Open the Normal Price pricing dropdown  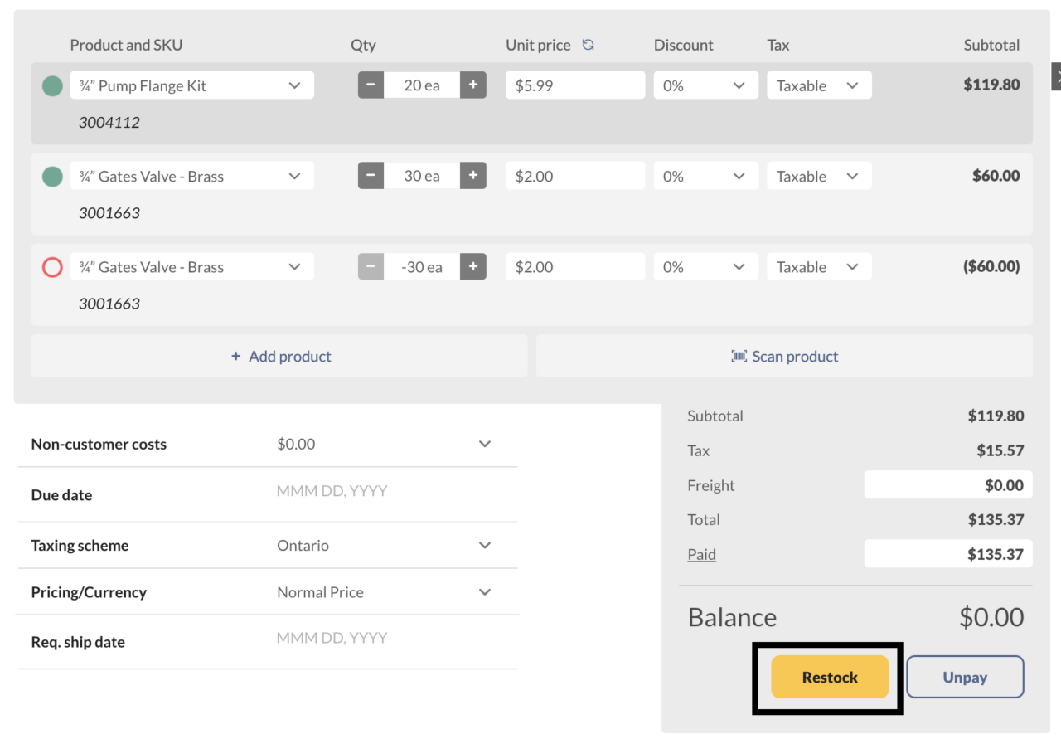coord(485,591)
